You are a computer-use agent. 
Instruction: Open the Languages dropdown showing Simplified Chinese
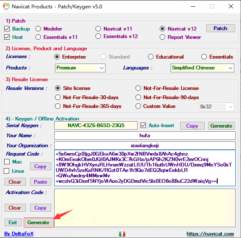click(x=202, y=68)
